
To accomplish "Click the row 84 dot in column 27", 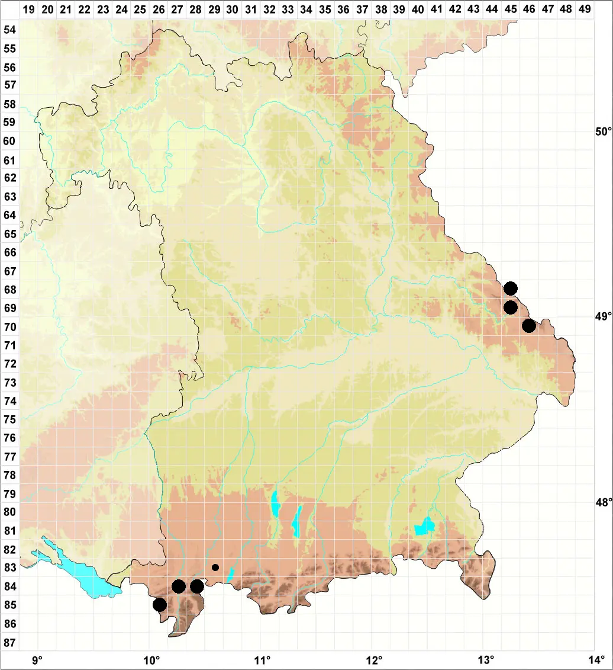I will 179,586.
